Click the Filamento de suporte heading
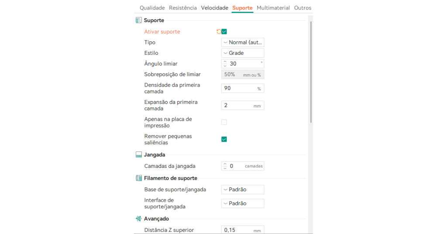Image resolution: width=447 pixels, height=234 pixels. pyautogui.click(x=171, y=178)
